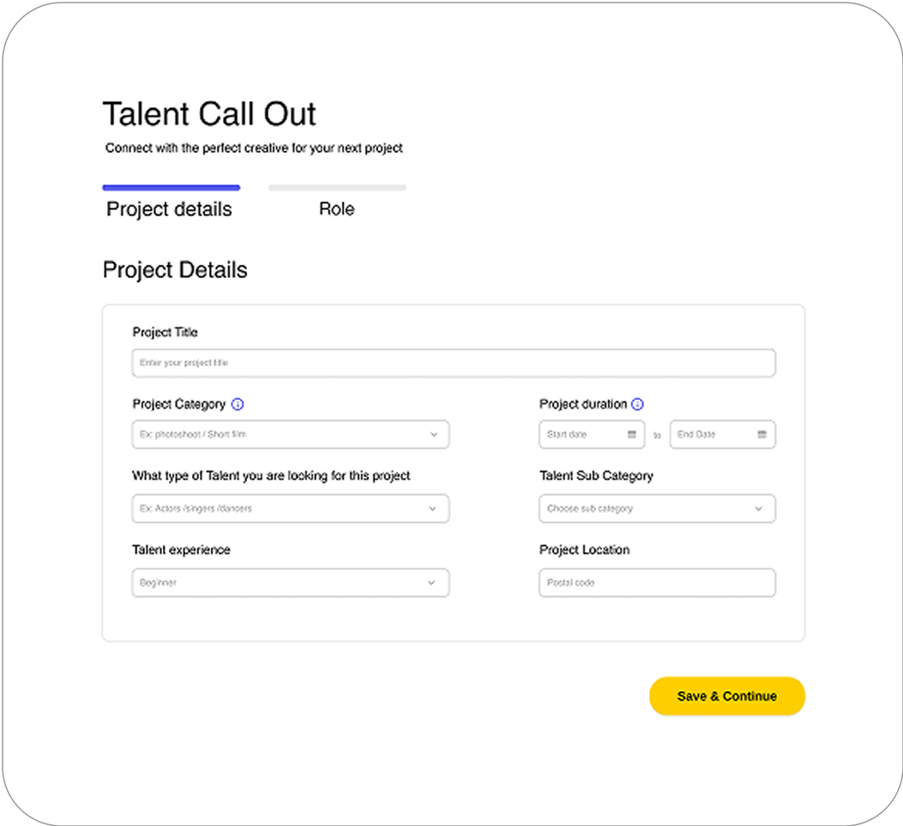This screenshot has height=826, width=903.
Task: Switch to the Role tab
Action: click(336, 209)
